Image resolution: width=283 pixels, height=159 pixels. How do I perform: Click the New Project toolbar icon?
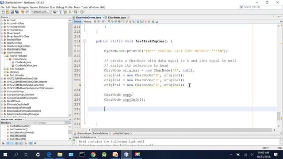coord(8,12)
